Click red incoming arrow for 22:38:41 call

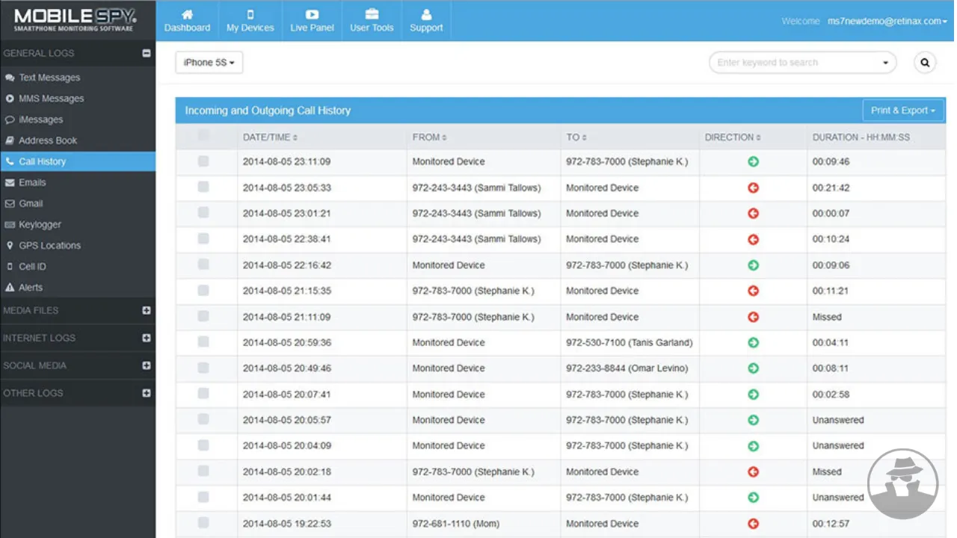753,239
